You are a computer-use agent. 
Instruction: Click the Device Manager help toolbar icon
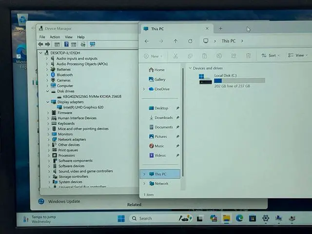pos(66,44)
